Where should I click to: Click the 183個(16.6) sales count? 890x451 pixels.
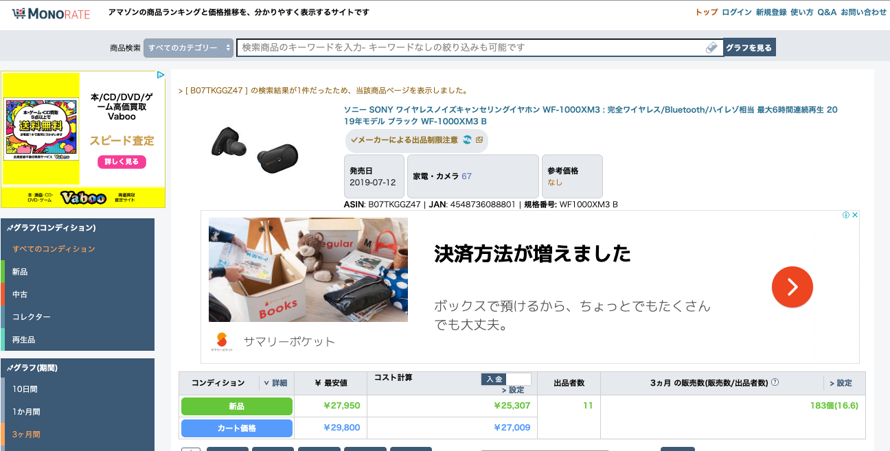(834, 406)
